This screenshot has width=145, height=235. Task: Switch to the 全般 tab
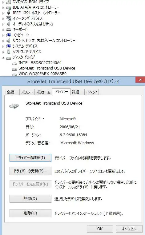point(12,92)
